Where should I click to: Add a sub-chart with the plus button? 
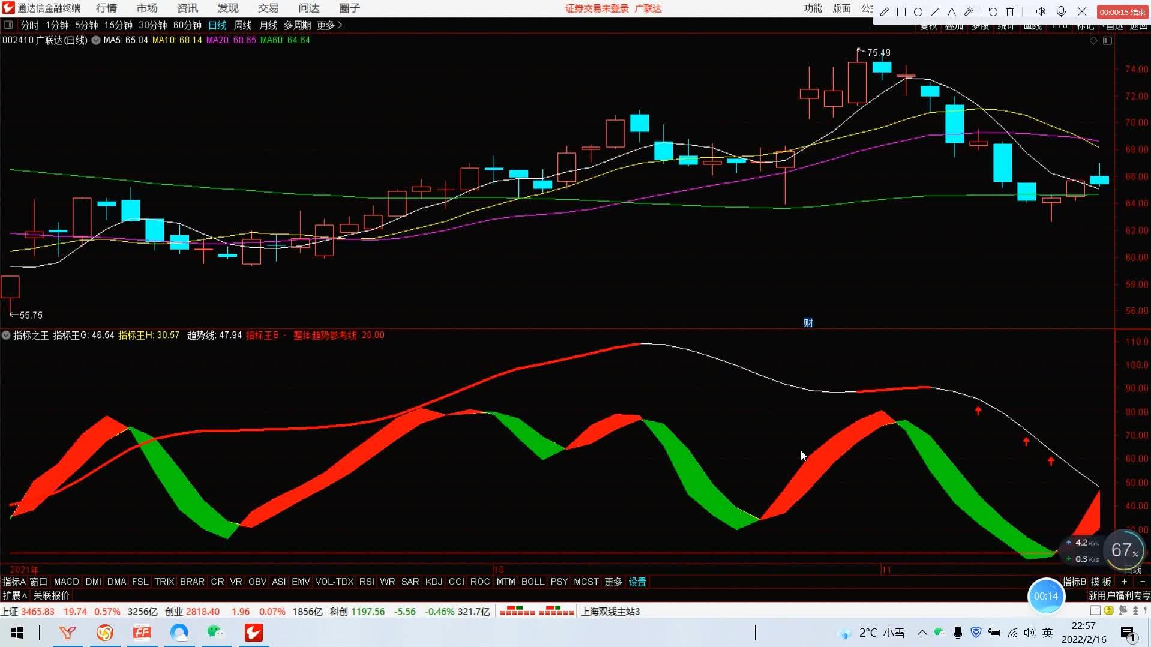click(1124, 582)
